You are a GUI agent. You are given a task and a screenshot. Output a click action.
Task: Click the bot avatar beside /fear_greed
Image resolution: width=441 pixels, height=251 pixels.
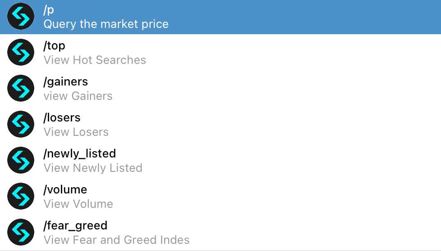click(21, 232)
